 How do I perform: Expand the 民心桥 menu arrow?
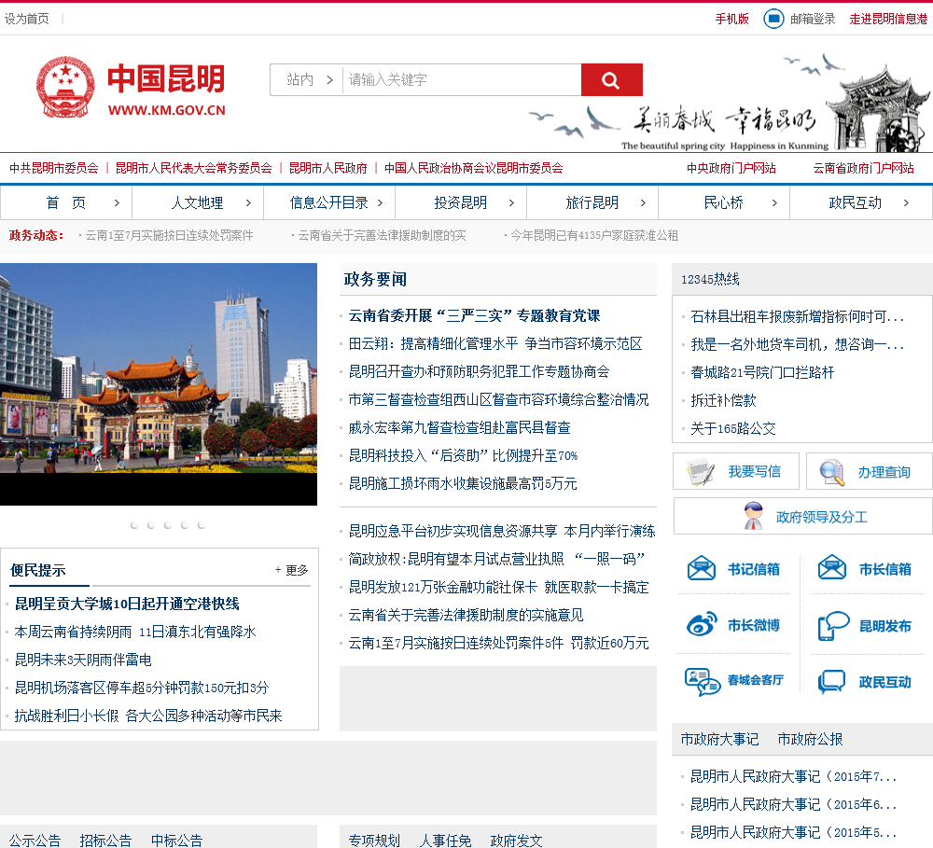(x=774, y=203)
